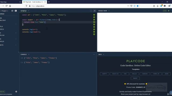Screen dimensions: 172x96
Task: Choose the IMAGE template
Action: [135, 78]
